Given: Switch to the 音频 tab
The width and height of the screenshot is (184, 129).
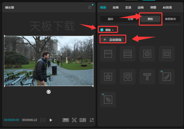Looking at the screenshot, I should click(x=116, y=7).
